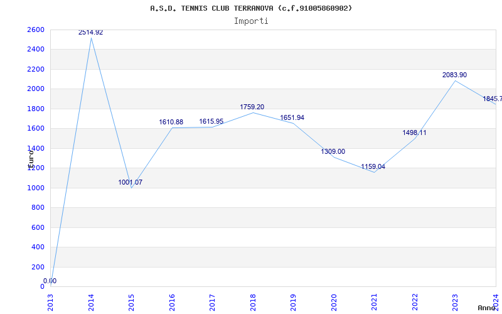Click the 1001.07 value label
This screenshot has height=314, width=502.
tap(131, 182)
